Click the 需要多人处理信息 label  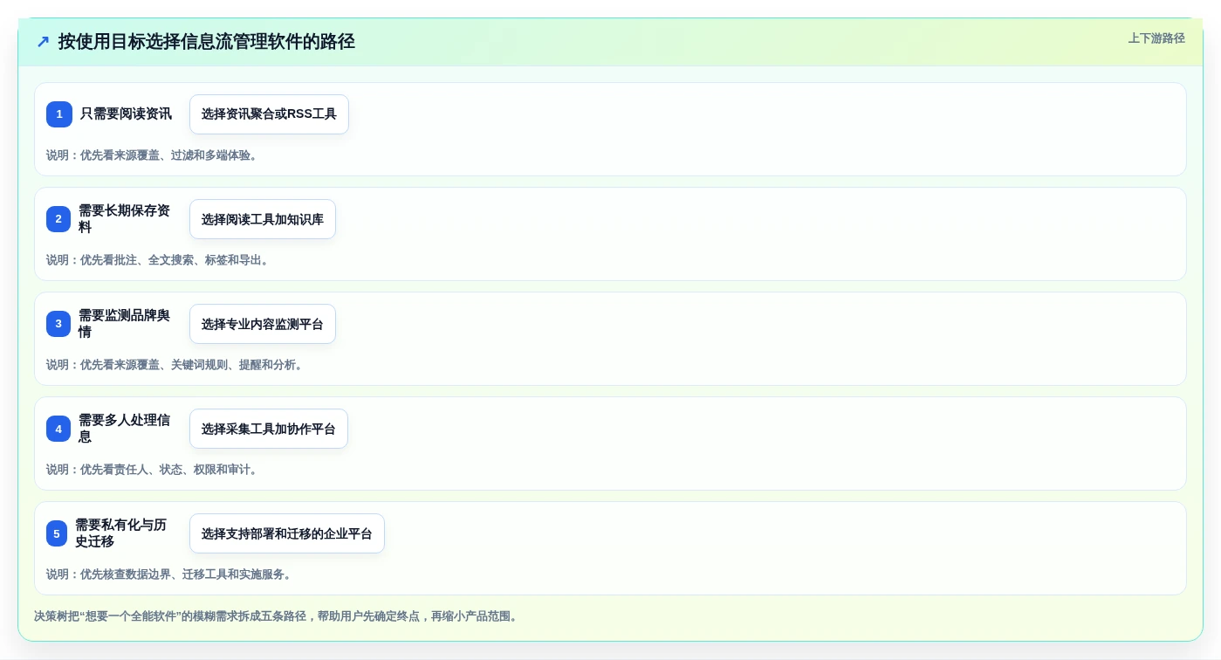(125, 429)
